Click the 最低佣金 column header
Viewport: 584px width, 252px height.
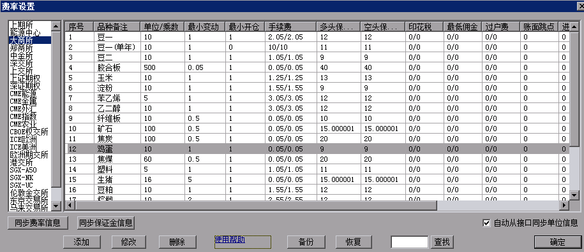(x=463, y=27)
